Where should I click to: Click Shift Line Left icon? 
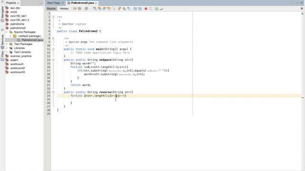tap(135, 9)
